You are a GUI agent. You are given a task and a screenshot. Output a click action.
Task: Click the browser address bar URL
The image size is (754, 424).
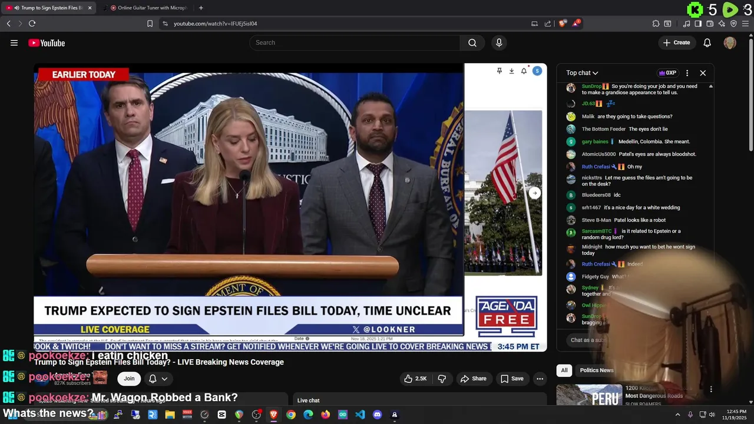point(215,24)
